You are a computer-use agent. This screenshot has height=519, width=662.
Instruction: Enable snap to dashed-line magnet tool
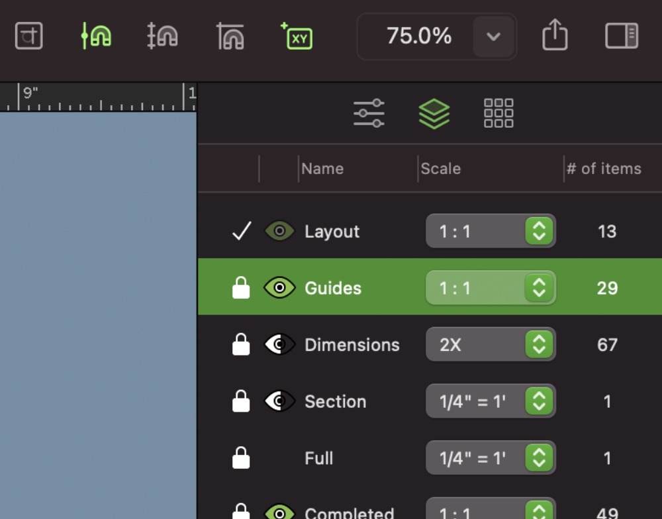click(x=162, y=36)
